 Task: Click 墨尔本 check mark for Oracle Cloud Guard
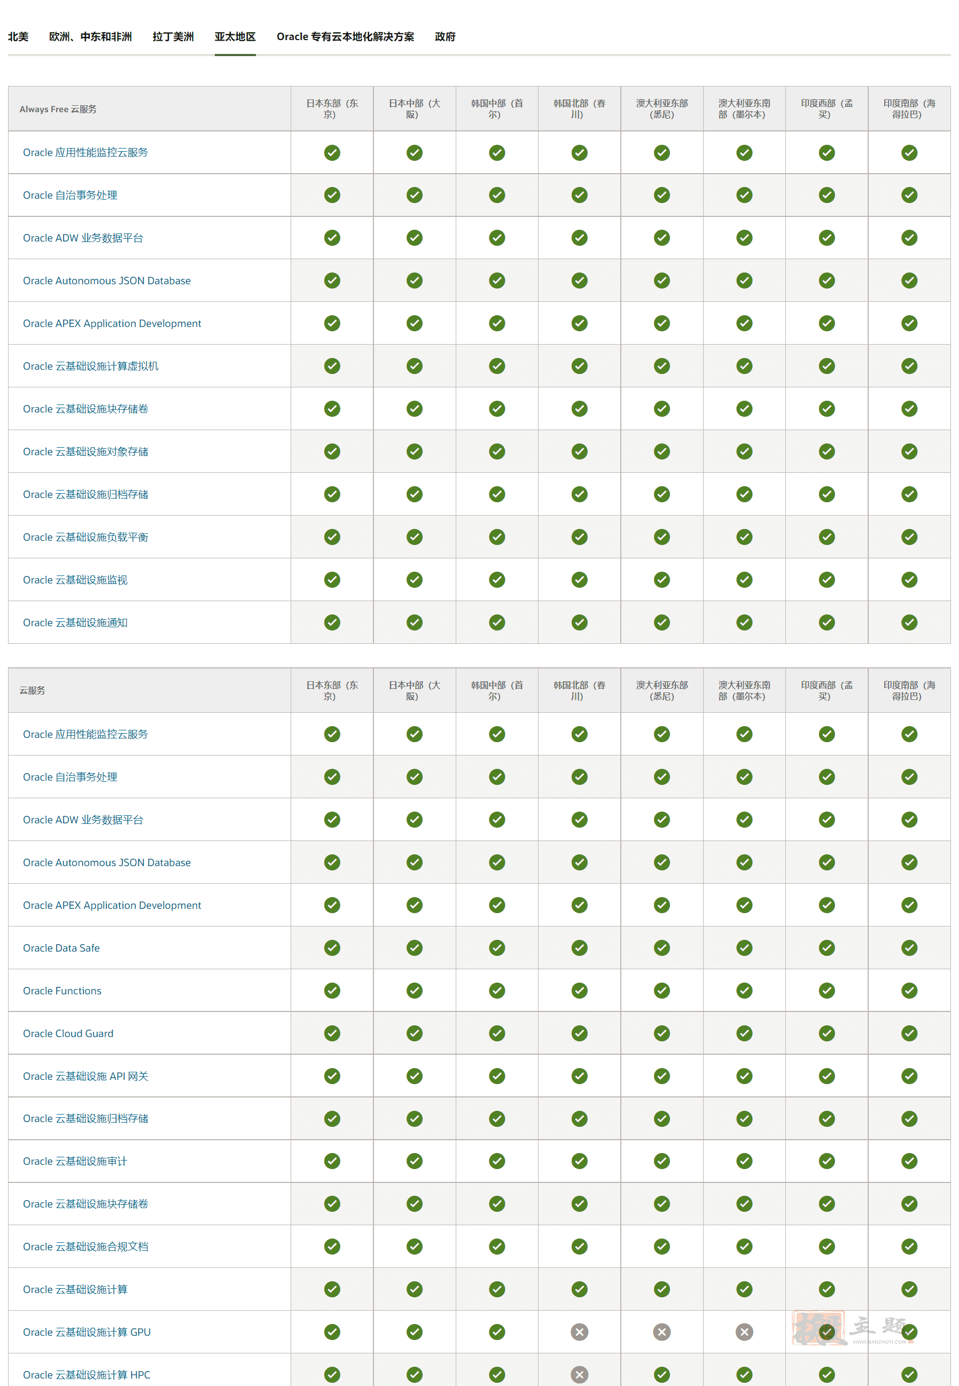pos(744,1033)
